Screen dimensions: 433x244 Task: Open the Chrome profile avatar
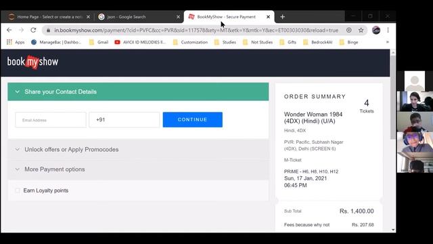(x=376, y=30)
